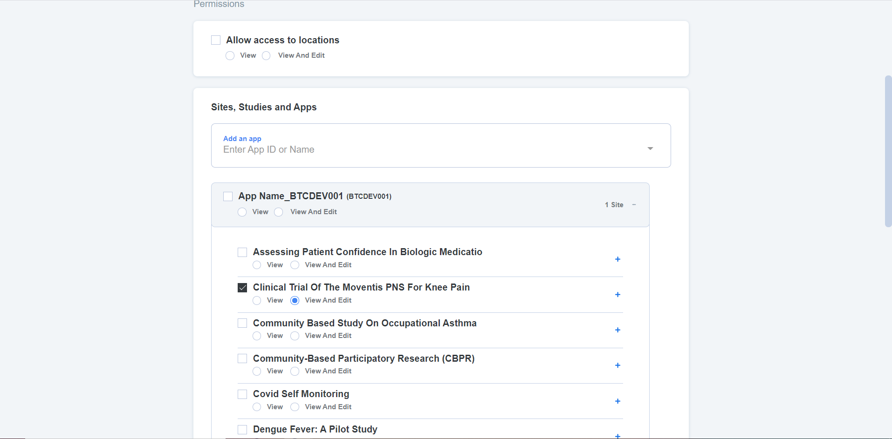Collapse the 1 Site section with minus icon
The height and width of the screenshot is (439, 892).
tap(634, 205)
